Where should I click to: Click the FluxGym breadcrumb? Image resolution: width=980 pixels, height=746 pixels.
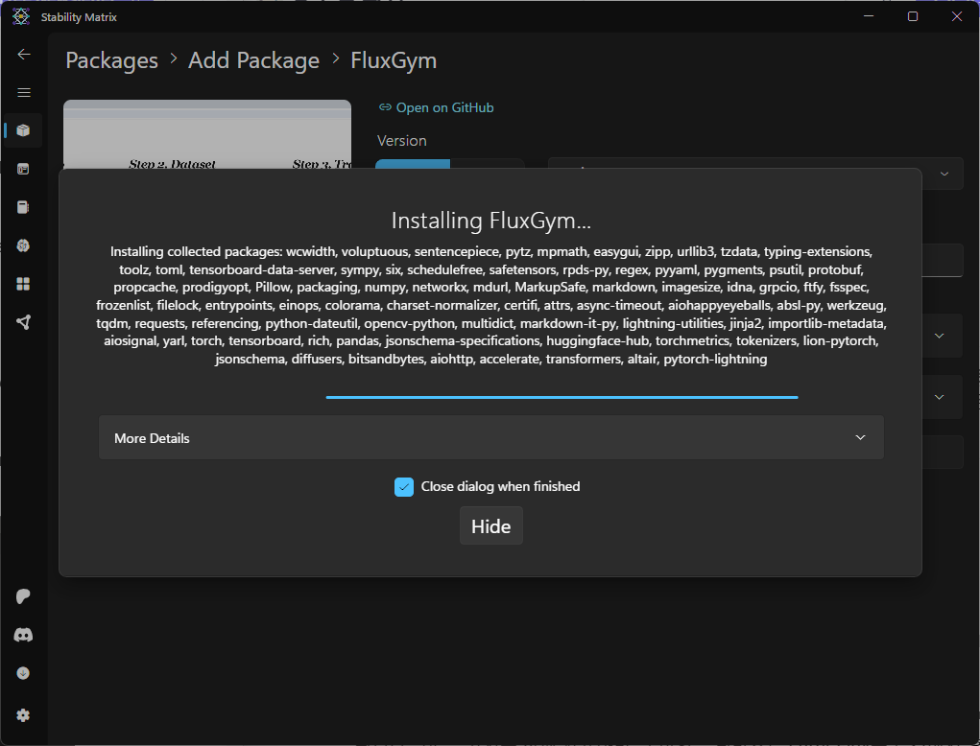click(x=394, y=60)
